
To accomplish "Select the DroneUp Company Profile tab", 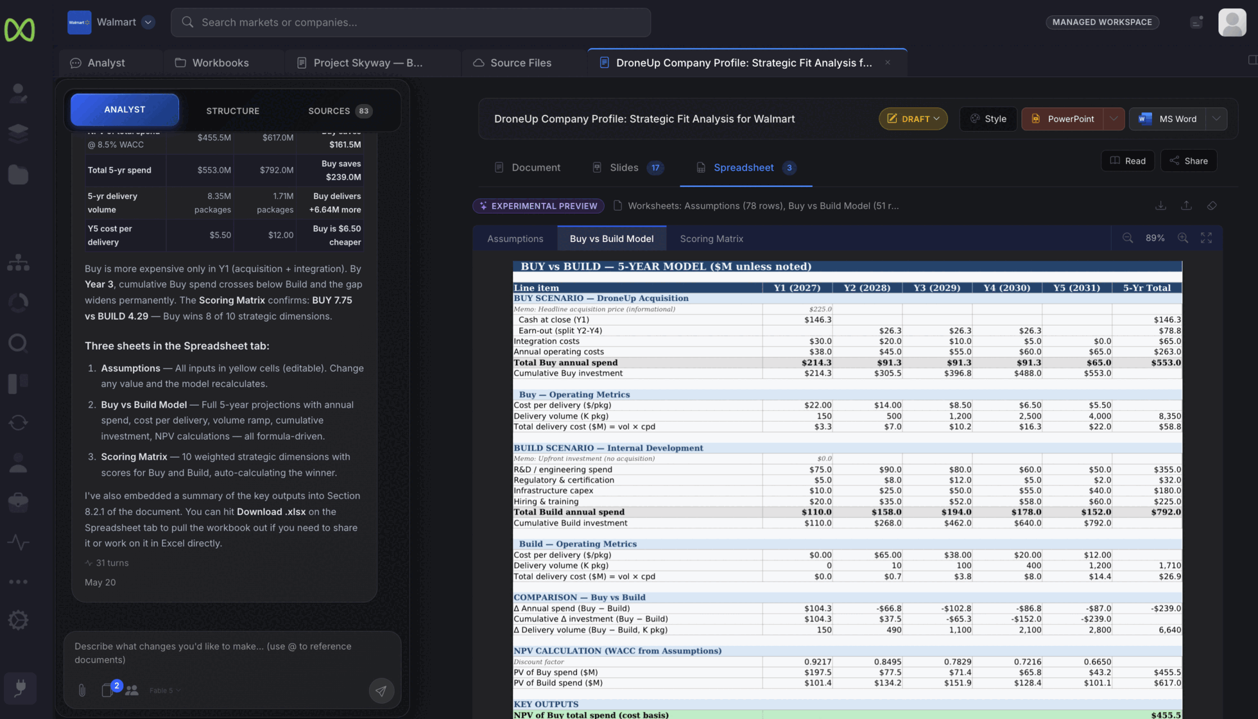I will [743, 63].
